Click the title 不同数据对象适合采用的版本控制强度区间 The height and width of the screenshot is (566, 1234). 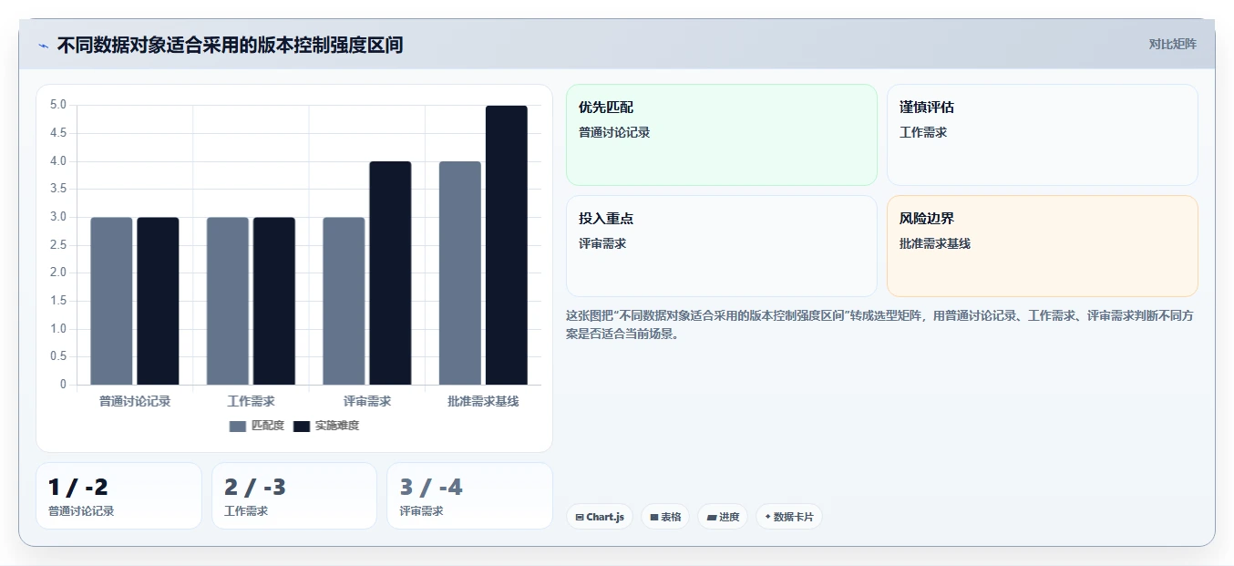pos(230,45)
